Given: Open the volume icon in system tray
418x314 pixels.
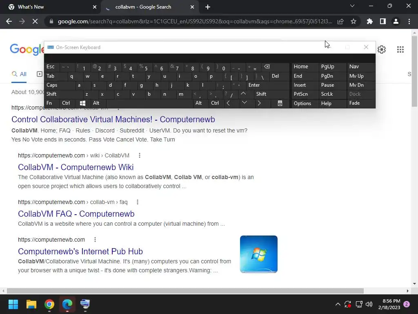Looking at the screenshot, I should pyautogui.click(x=369, y=304).
